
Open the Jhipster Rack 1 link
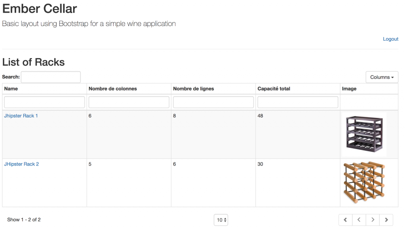tap(21, 116)
